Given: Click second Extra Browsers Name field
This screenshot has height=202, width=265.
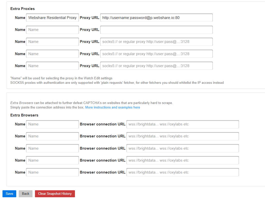Looking at the screenshot, I should [x=52, y=136].
